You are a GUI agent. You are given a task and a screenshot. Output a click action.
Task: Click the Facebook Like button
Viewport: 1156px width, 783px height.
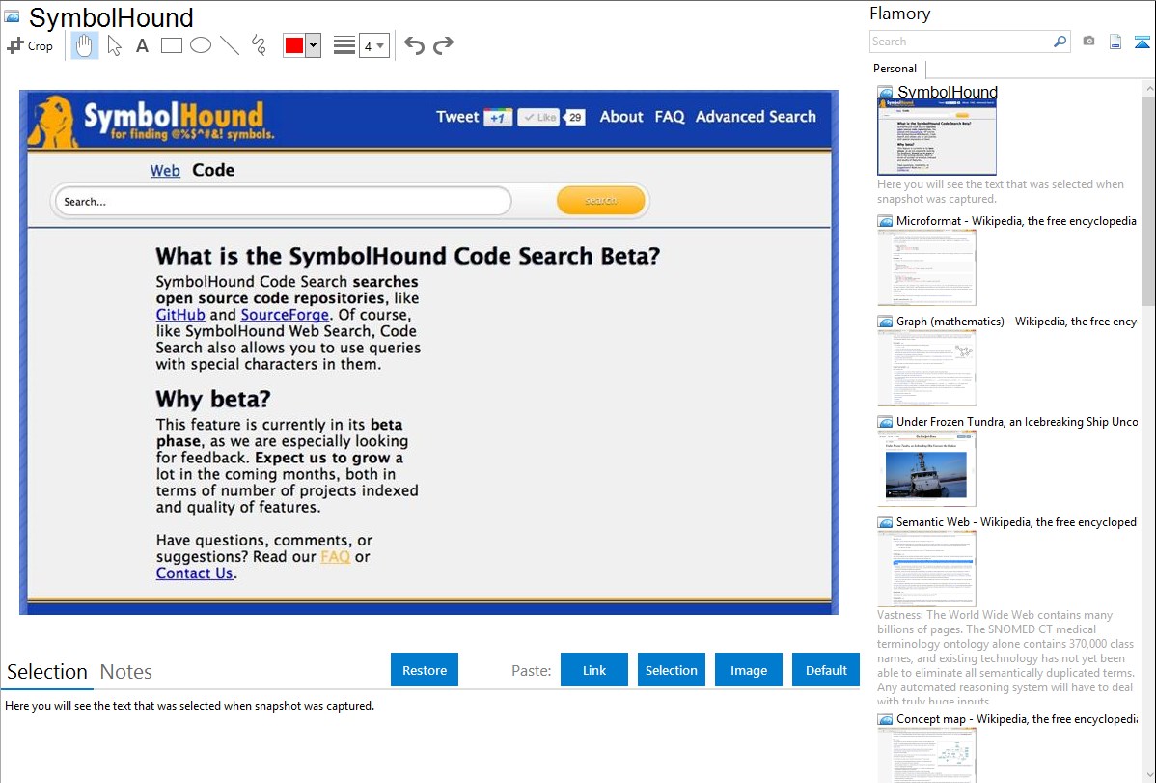(538, 118)
